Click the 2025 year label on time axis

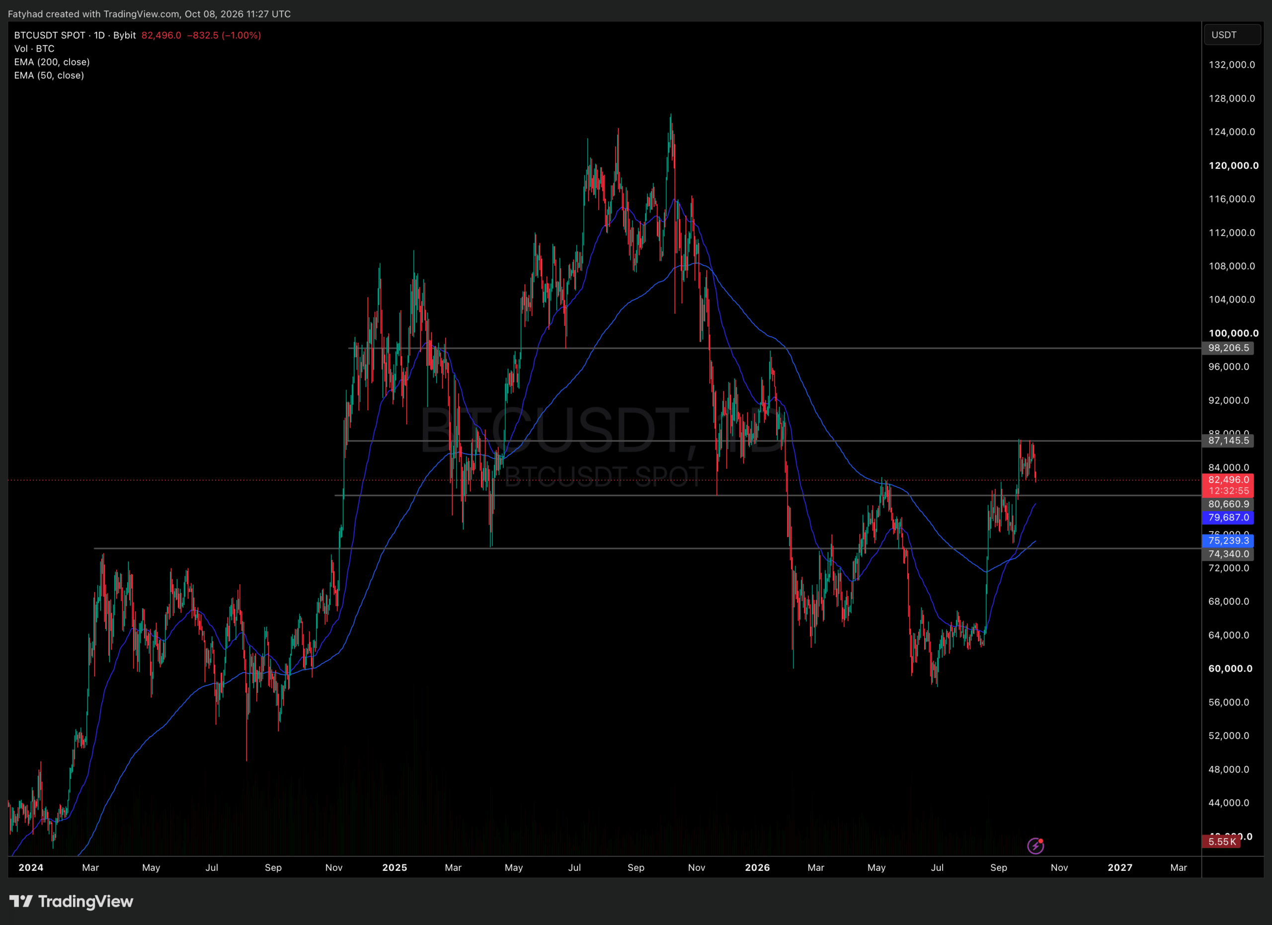(x=395, y=867)
